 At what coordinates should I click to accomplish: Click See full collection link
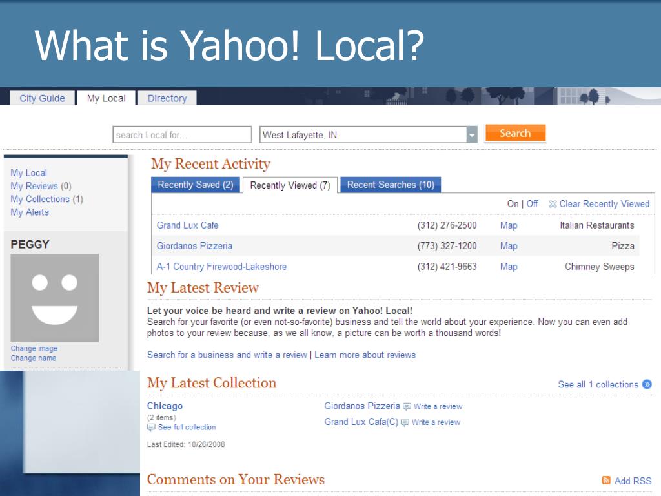click(187, 428)
